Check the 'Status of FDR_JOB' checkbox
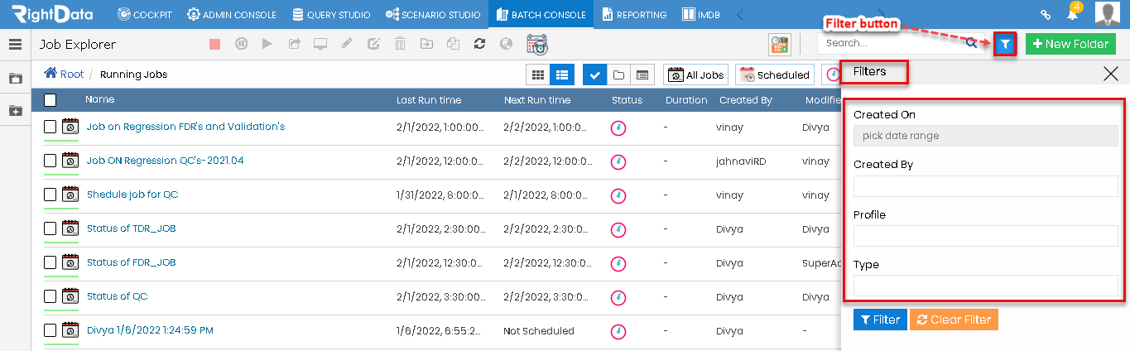 50,262
